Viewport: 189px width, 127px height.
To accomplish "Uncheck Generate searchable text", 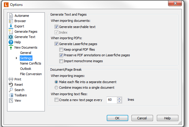I will (56, 27).
